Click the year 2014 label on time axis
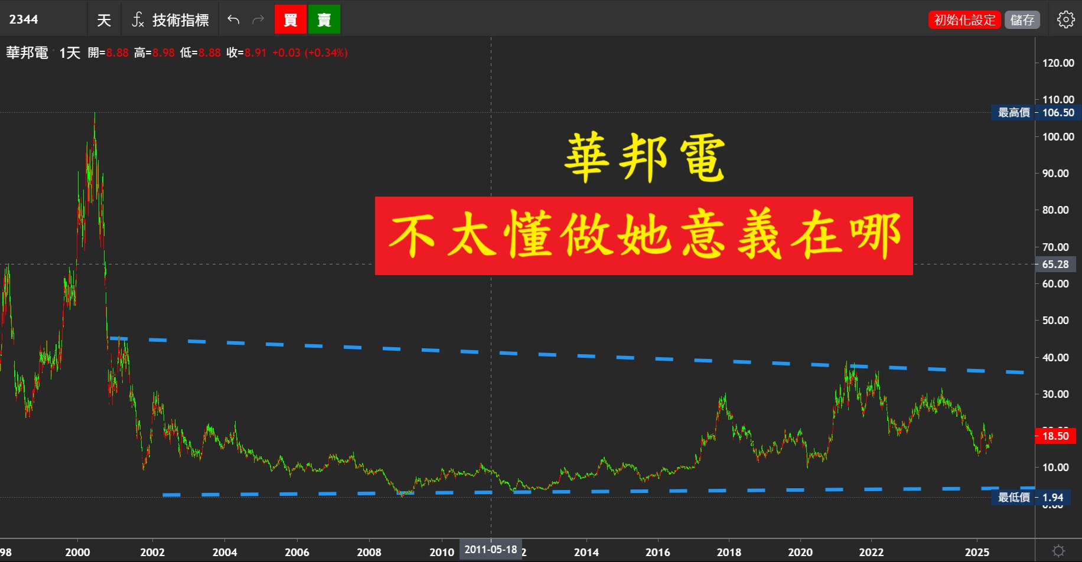 point(586,553)
